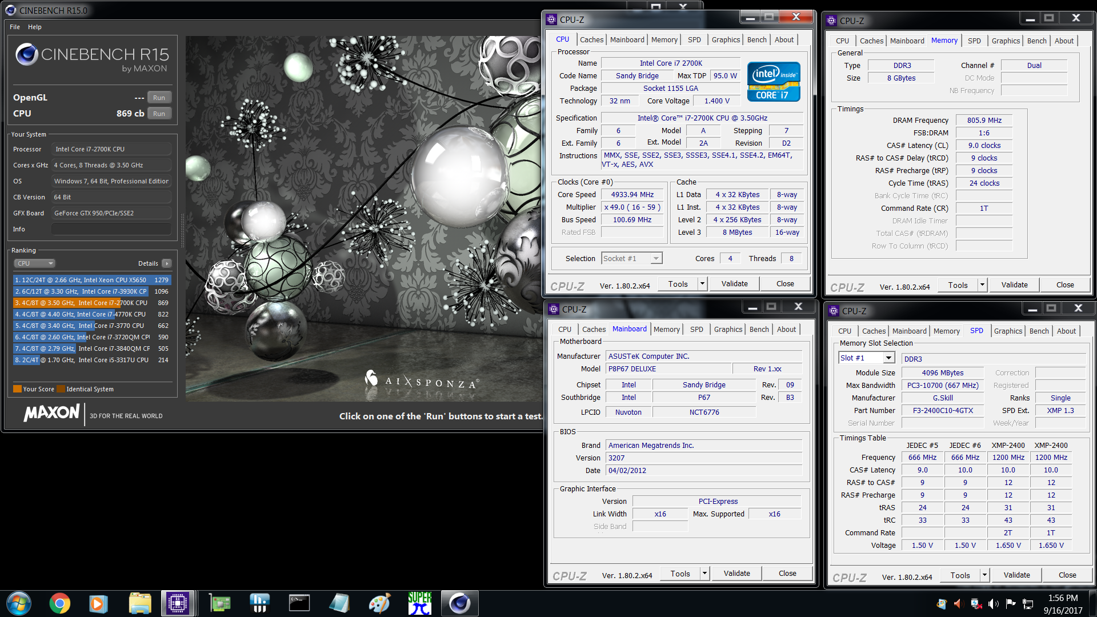The image size is (1097, 617).
Task: Open the notepad taskbar icon
Action: (339, 603)
